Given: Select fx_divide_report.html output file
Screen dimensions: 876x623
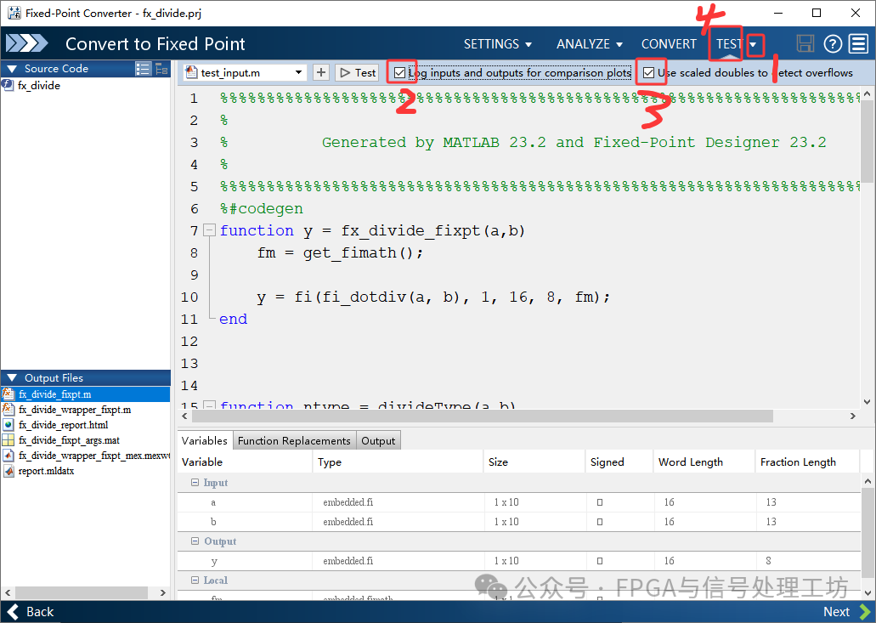Looking at the screenshot, I should [x=63, y=425].
